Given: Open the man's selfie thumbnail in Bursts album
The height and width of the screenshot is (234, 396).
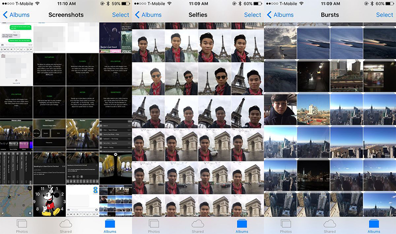Looking at the screenshot, I should (x=280, y=110).
